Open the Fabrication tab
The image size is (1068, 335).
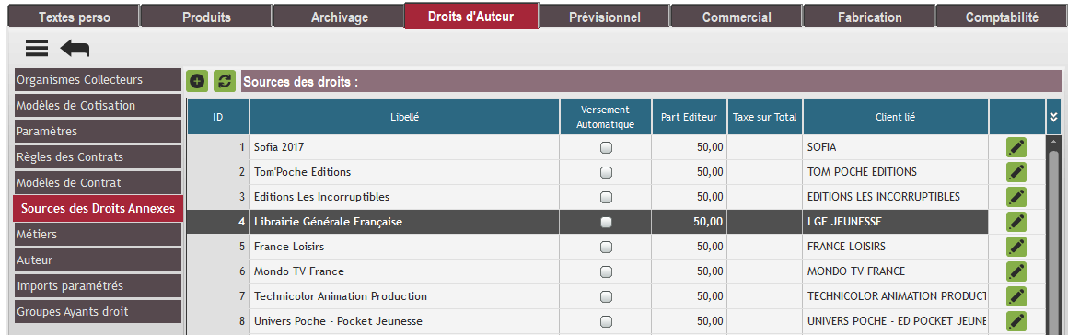click(x=870, y=17)
